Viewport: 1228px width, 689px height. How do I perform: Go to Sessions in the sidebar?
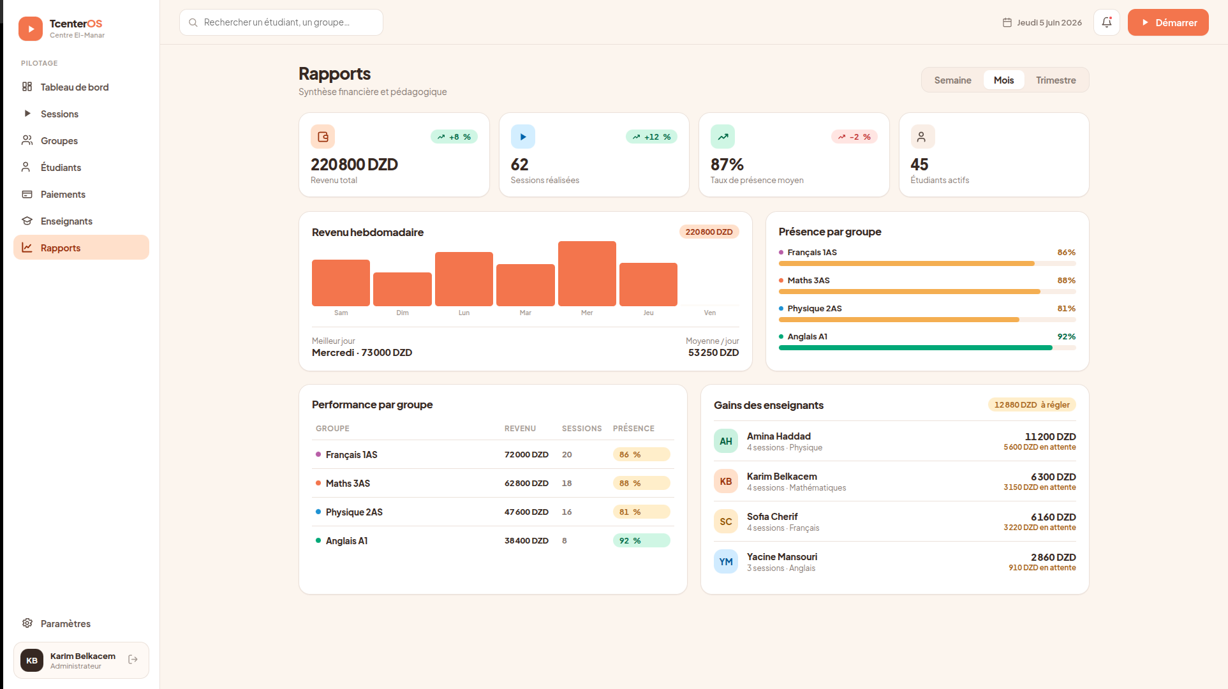pos(81,114)
